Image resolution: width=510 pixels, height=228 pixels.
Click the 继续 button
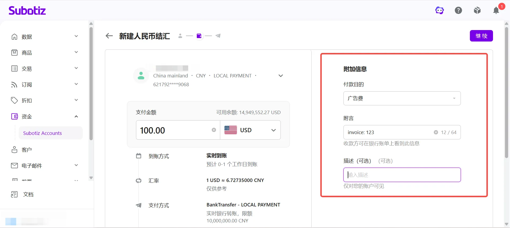pos(481,36)
